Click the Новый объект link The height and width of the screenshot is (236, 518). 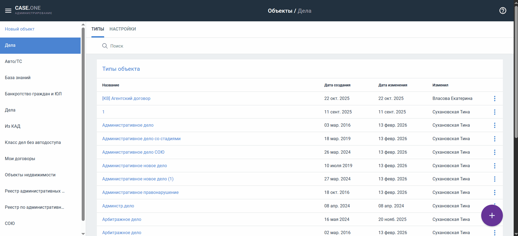(20, 29)
